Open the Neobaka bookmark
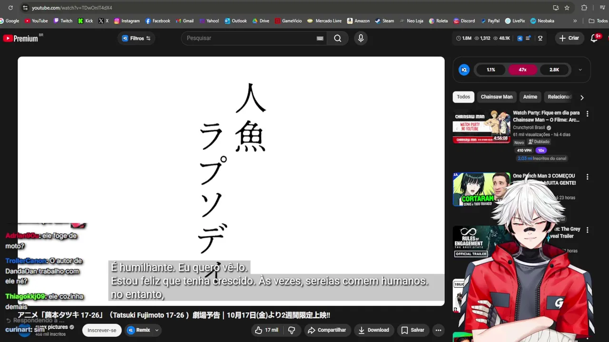Viewport: 609px width, 342px height. [x=542, y=21]
